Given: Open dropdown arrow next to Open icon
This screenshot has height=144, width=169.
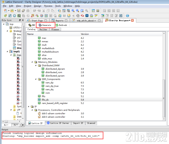Looking at the screenshot, I should 15,11.
